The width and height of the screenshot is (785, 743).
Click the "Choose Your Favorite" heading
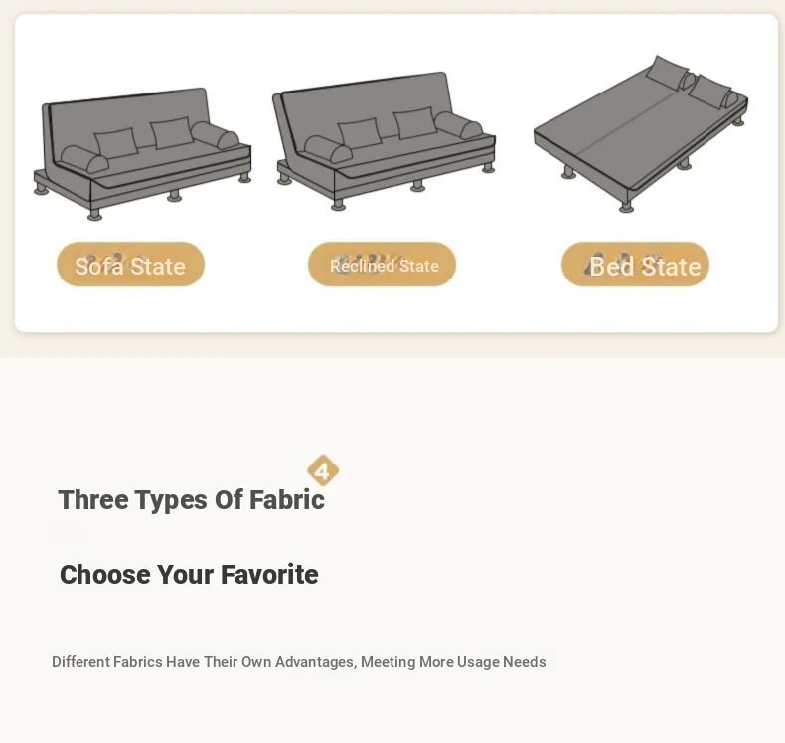tap(189, 575)
